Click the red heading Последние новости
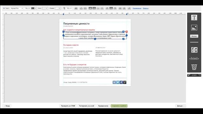The width and height of the screenshot is (203, 114). 71,45
